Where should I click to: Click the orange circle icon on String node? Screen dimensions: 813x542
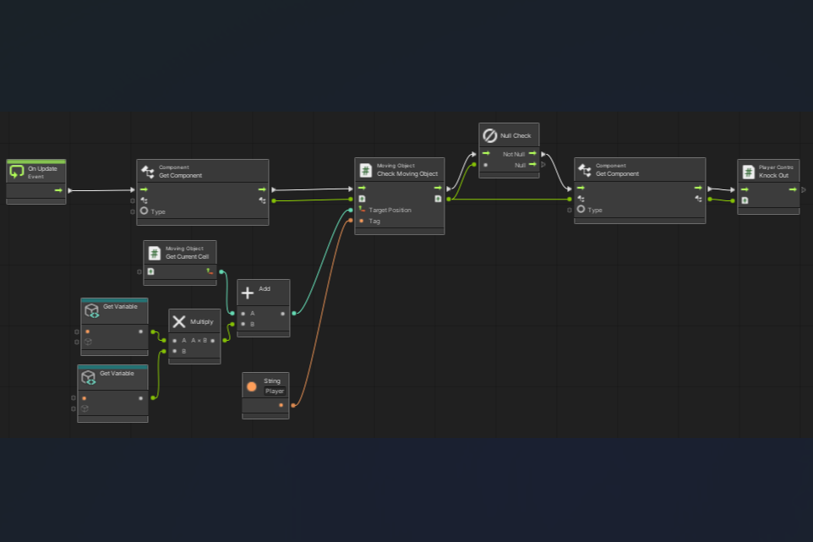[252, 386]
